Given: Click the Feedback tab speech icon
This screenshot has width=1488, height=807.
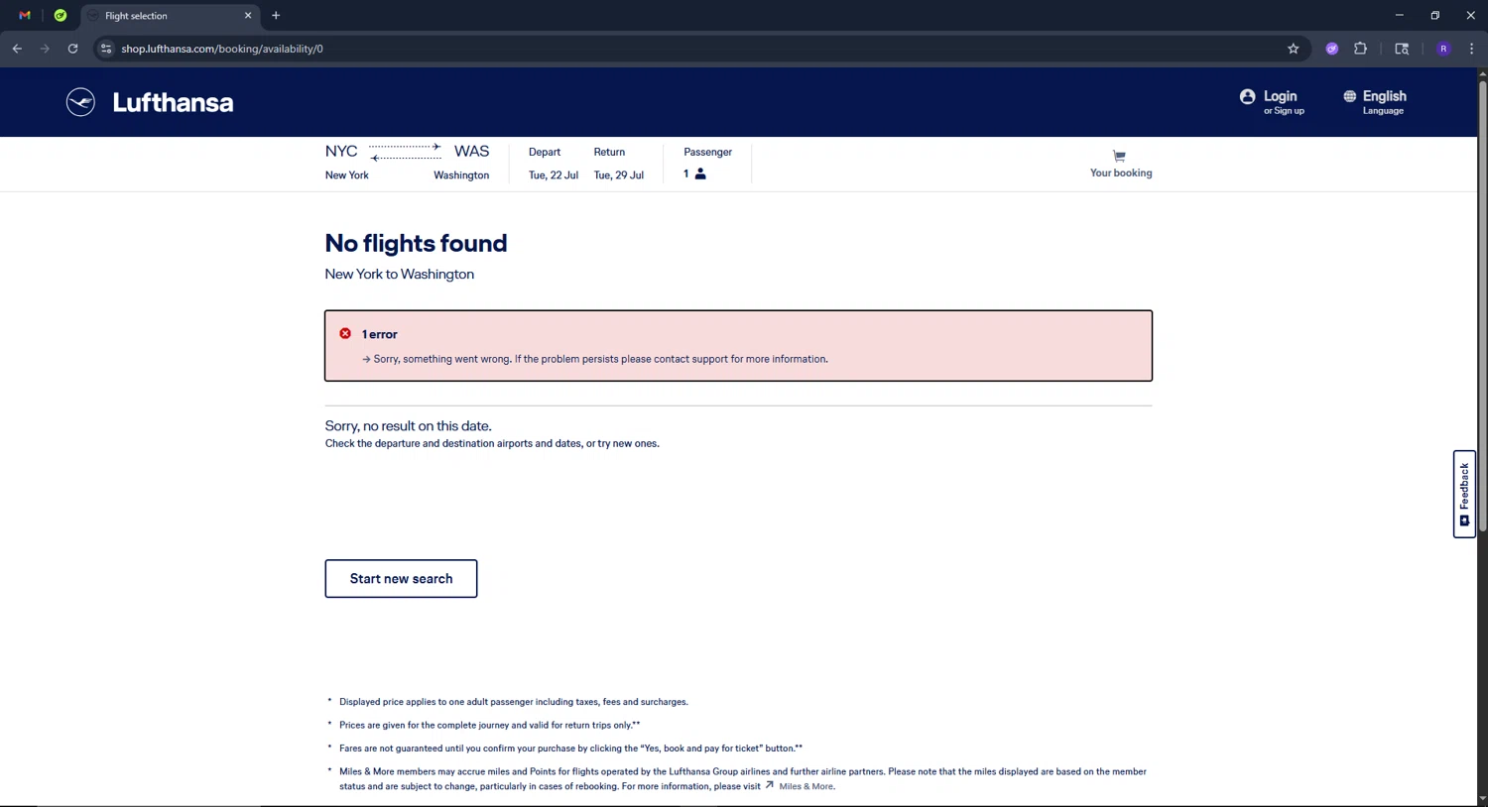Looking at the screenshot, I should (1464, 521).
